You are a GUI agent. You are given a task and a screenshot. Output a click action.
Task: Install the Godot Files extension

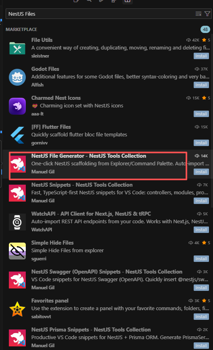[201, 85]
